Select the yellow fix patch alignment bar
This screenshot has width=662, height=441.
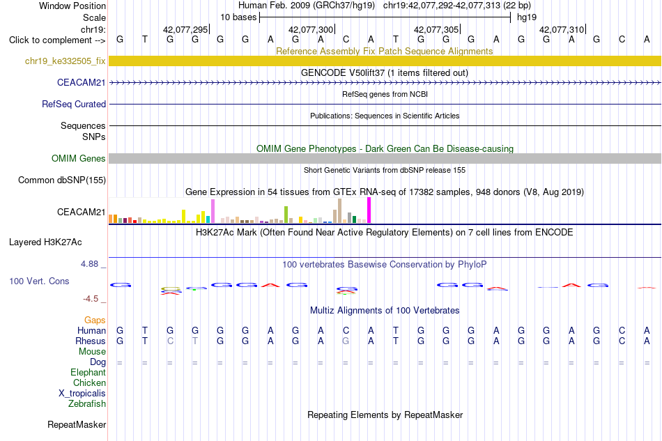point(385,61)
